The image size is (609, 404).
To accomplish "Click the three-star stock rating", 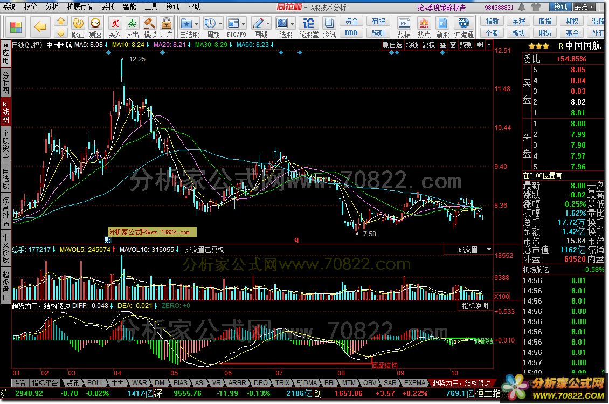I will click(539, 46).
